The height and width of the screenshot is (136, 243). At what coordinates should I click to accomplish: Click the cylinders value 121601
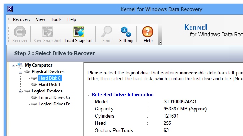click(x=171, y=116)
